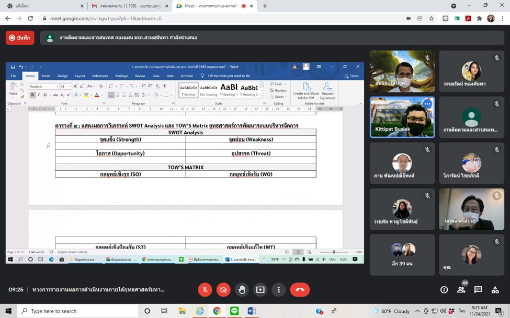Image resolution: width=510 pixels, height=318 pixels.
Task: Open the Meet activities panel
Action: pyautogui.click(x=495, y=290)
